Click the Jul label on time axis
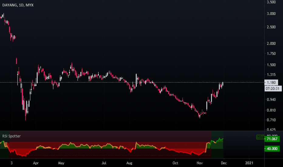Screen dimensions: 283x167 [x=104, y=163]
